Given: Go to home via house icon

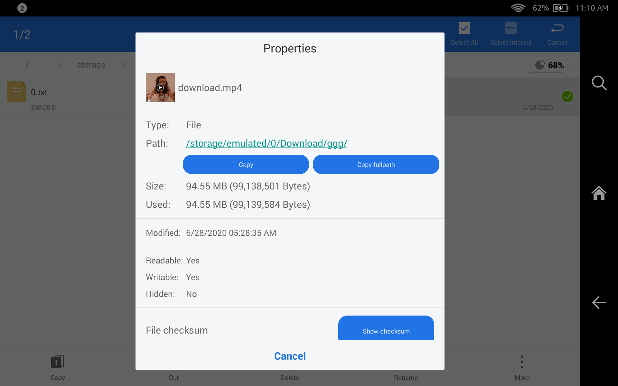Looking at the screenshot, I should click(x=599, y=193).
